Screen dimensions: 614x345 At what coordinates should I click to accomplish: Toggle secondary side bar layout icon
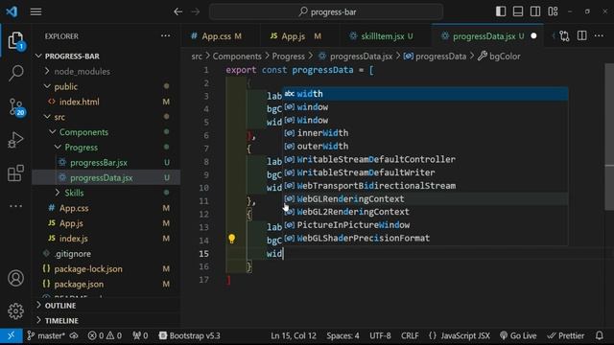[x=535, y=11]
